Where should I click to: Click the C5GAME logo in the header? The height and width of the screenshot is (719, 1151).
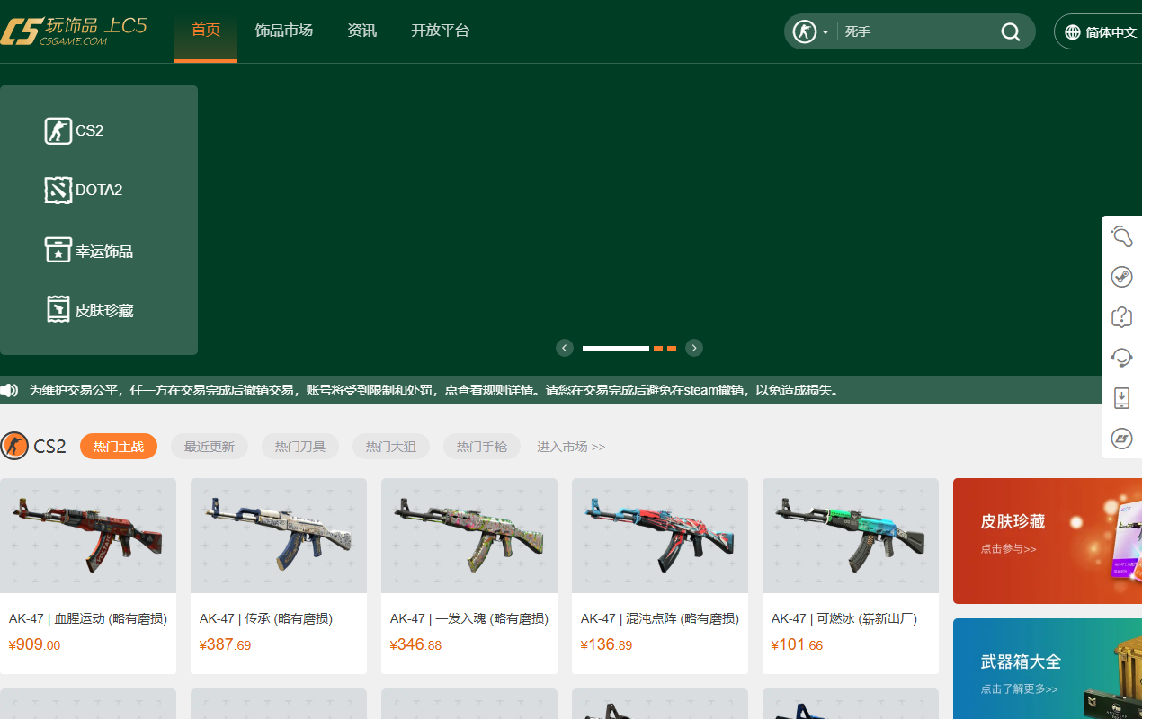pos(74,31)
